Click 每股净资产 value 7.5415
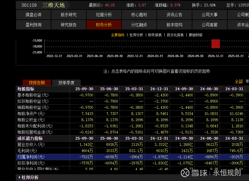This screenshot has width=249, height=181. click(87, 114)
